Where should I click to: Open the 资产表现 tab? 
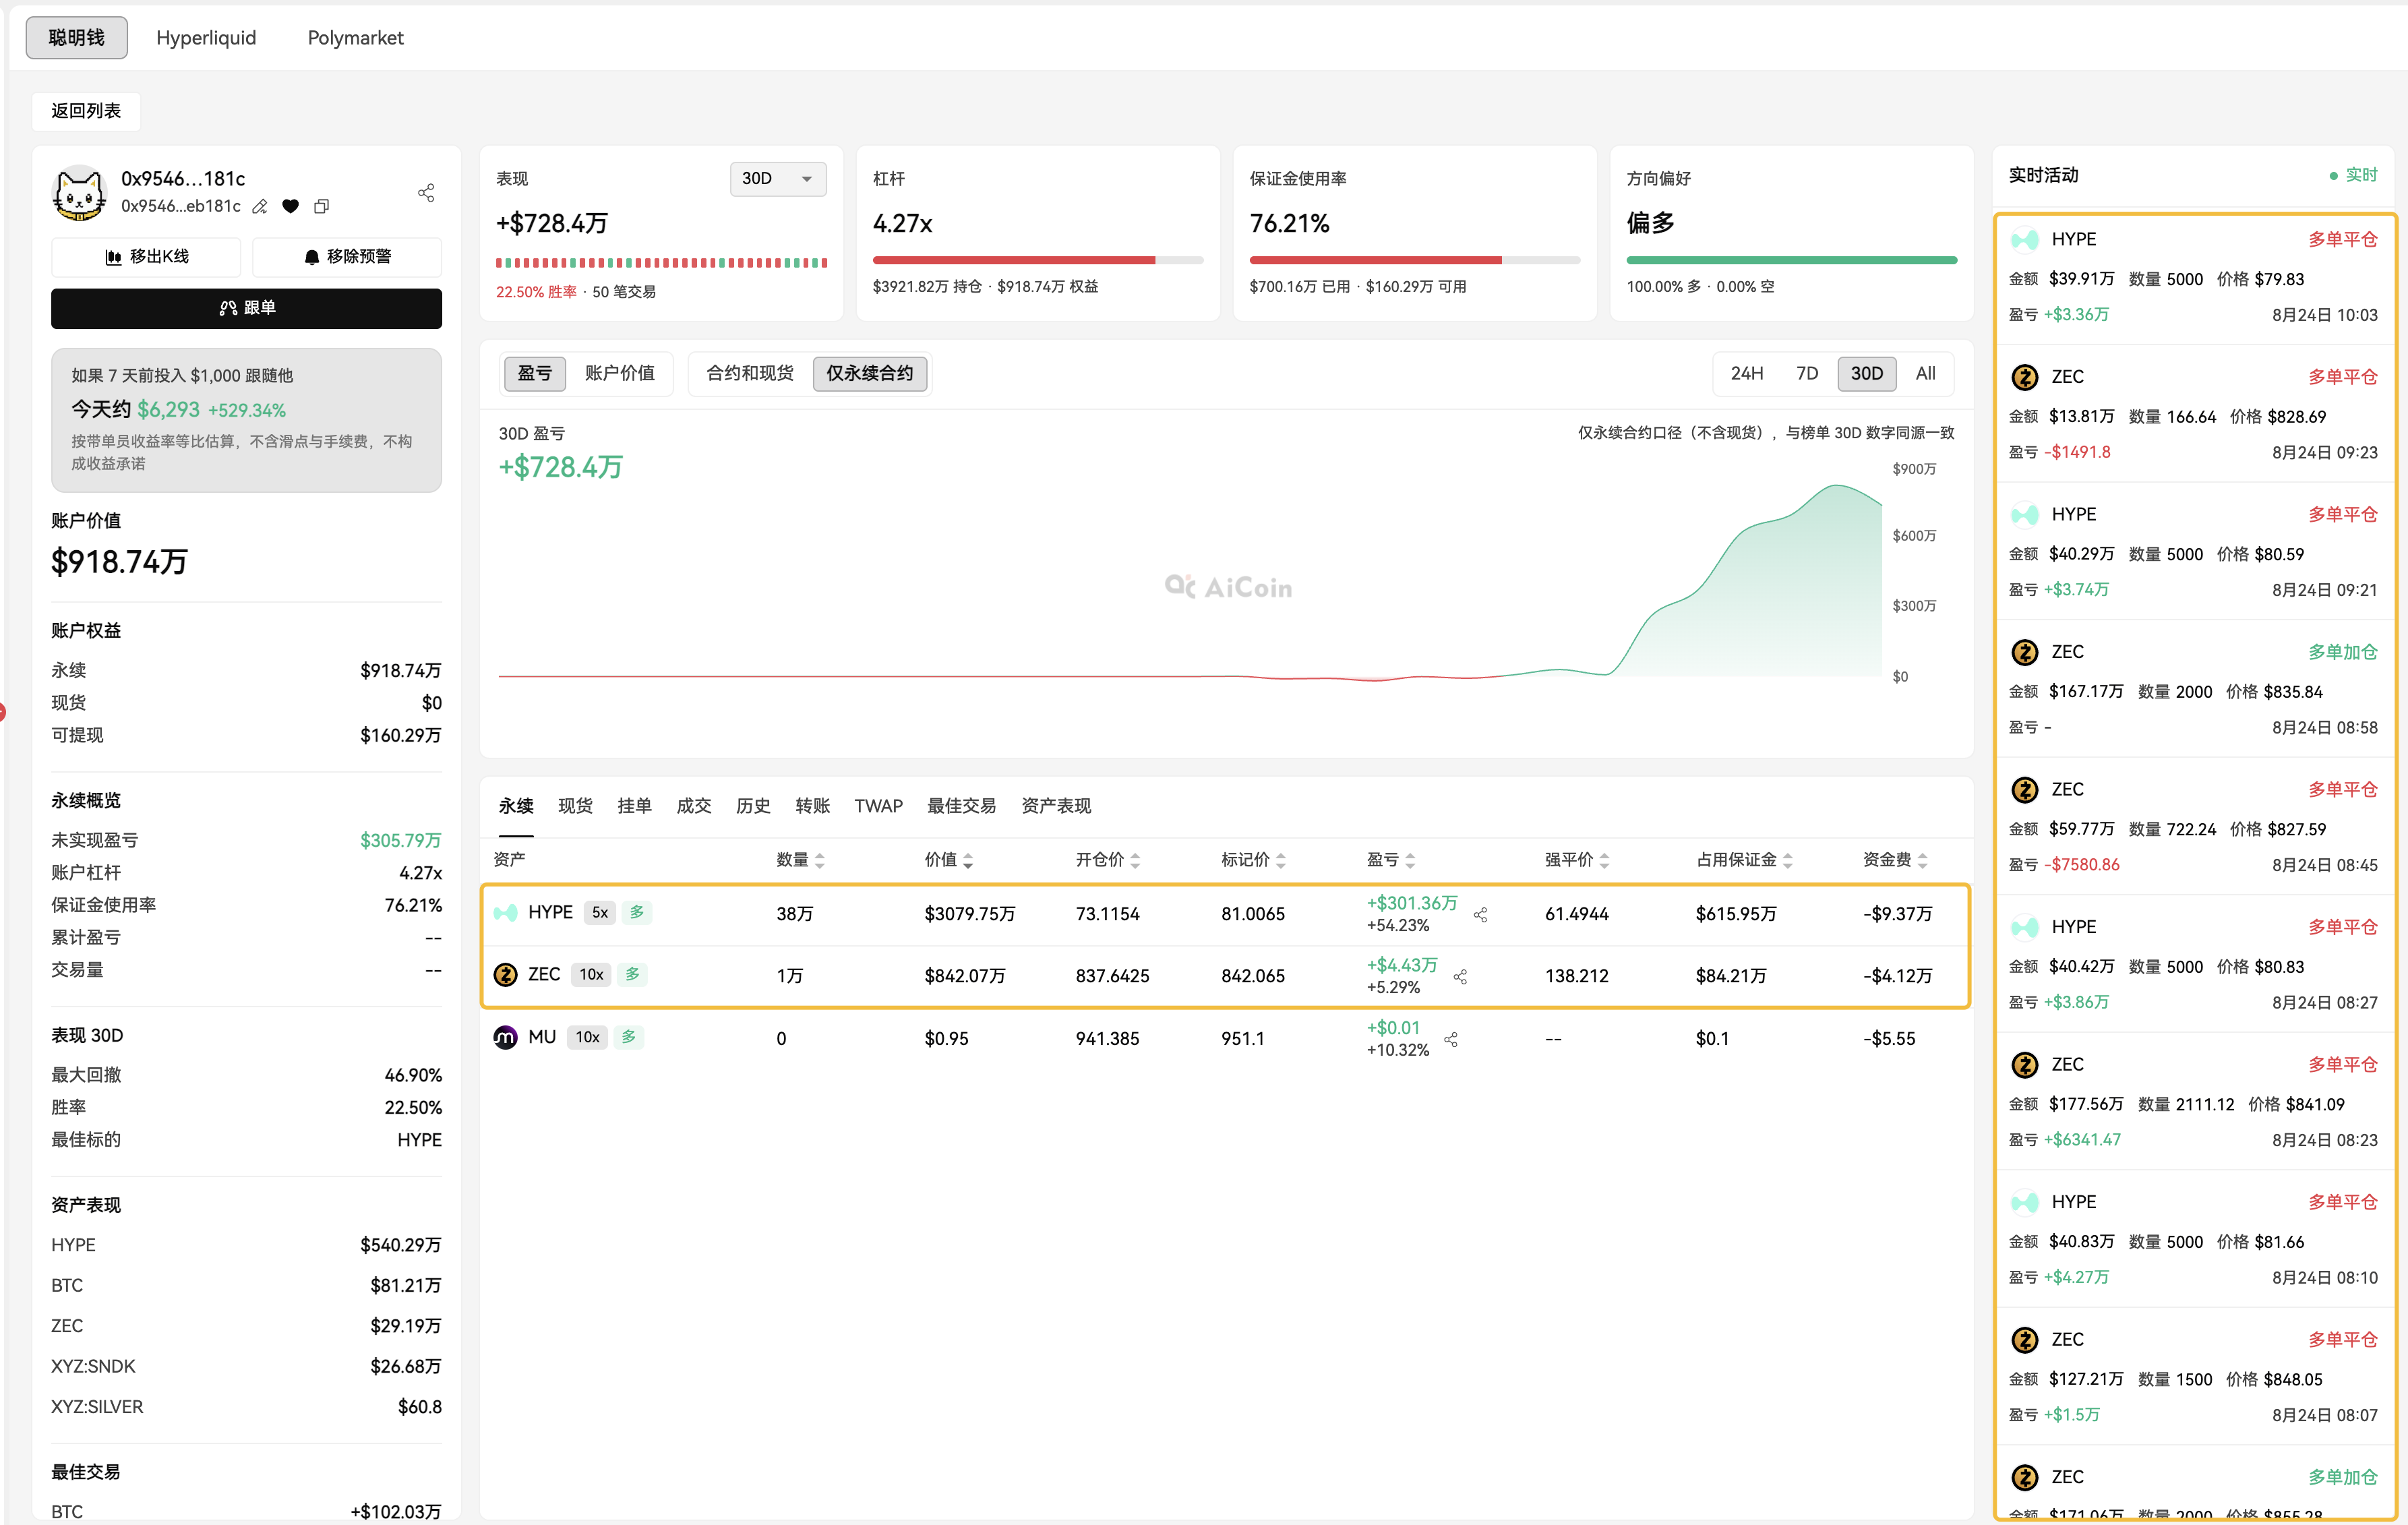point(1056,806)
